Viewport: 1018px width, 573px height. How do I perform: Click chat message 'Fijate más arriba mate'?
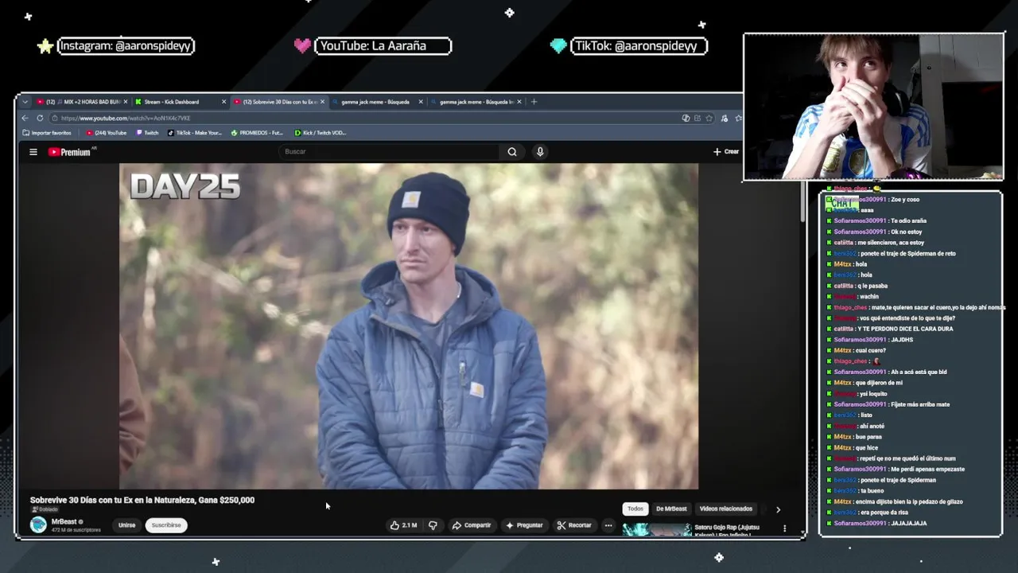coord(920,404)
